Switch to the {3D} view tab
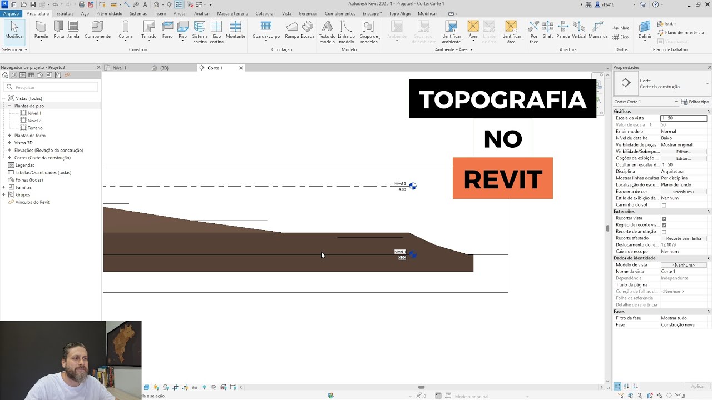Screen dimensions: 712x400 (x=164, y=68)
